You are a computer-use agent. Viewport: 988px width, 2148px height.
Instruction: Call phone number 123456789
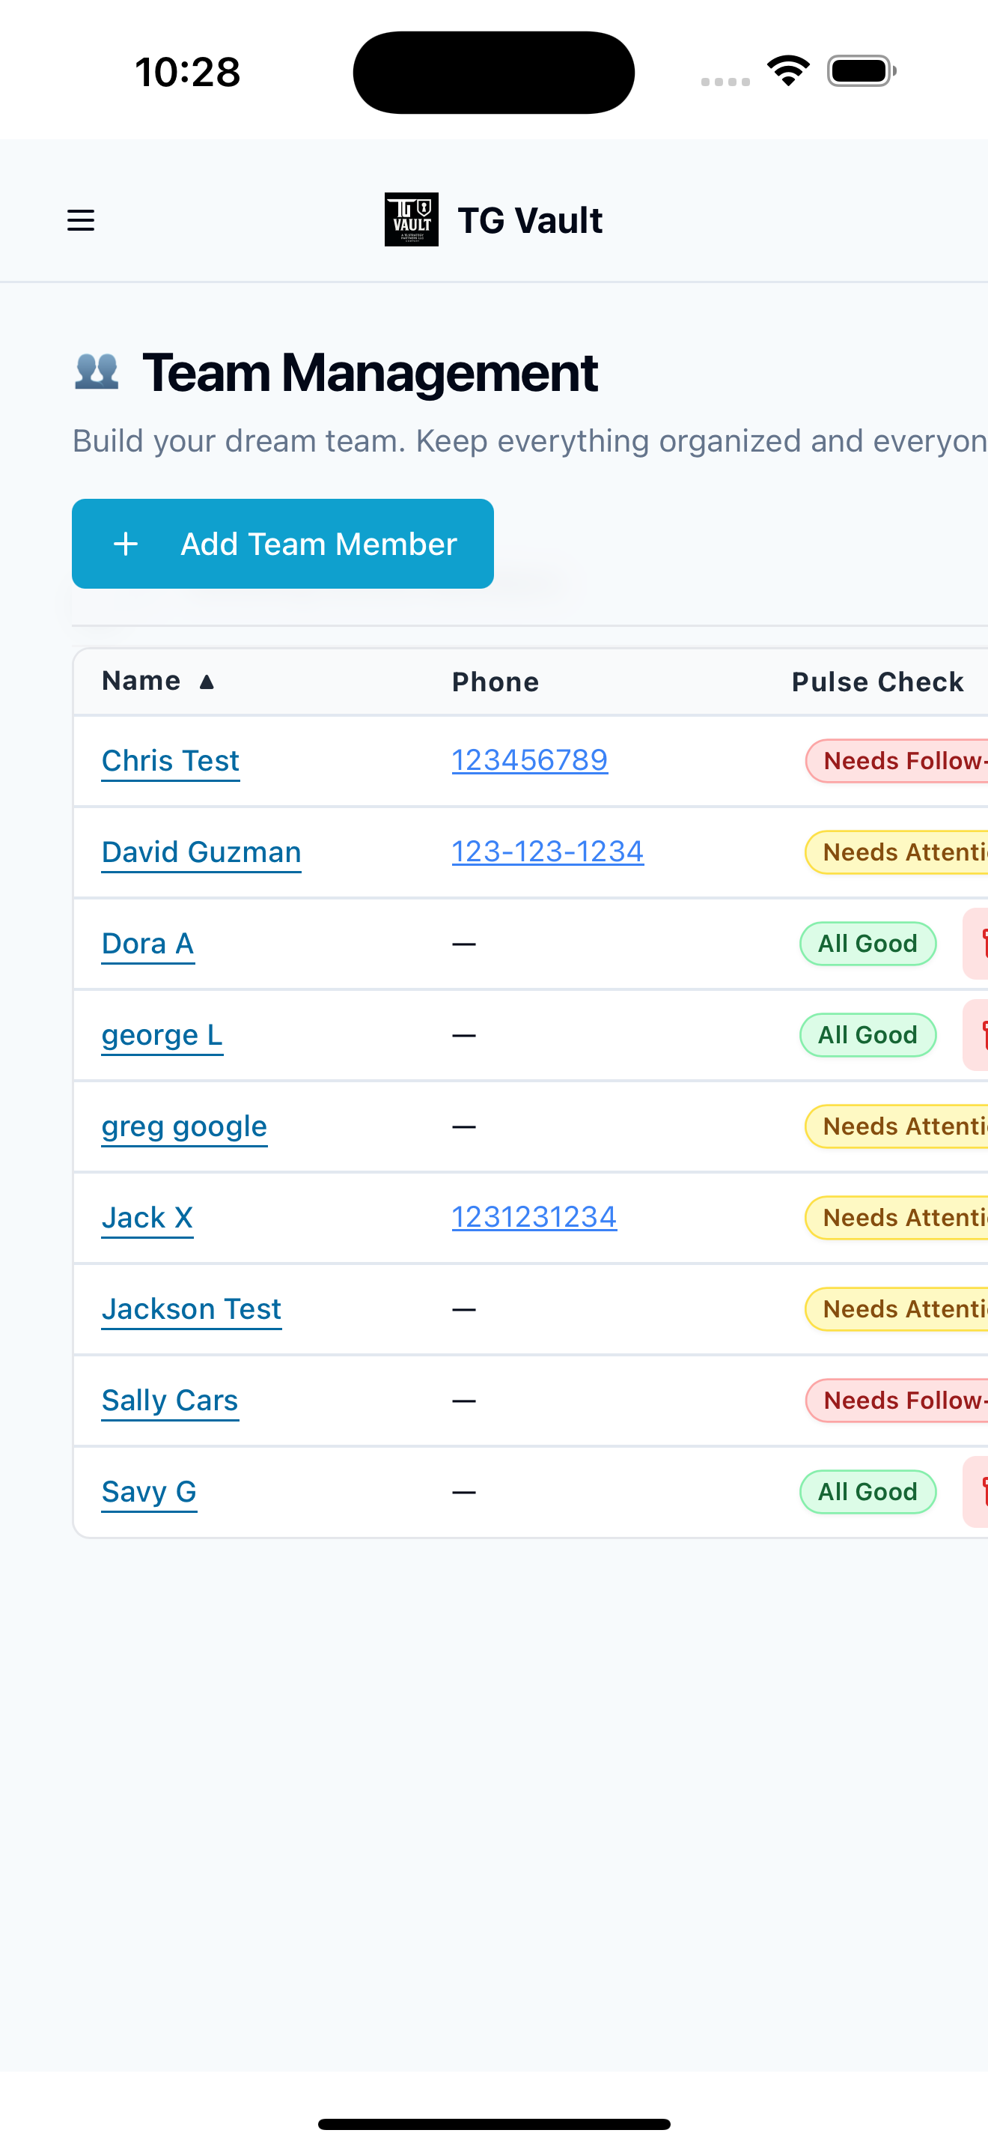[530, 760]
